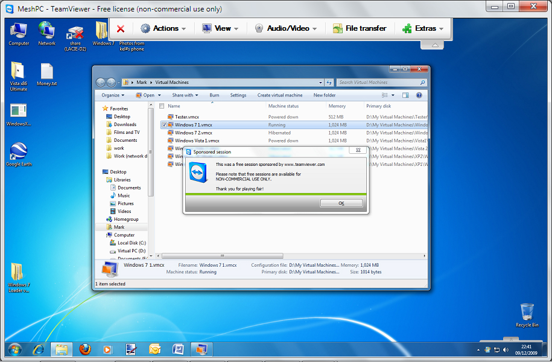Image resolution: width=552 pixels, height=362 pixels.
Task: Select Tester.vmcx file in the list
Action: tap(186, 117)
